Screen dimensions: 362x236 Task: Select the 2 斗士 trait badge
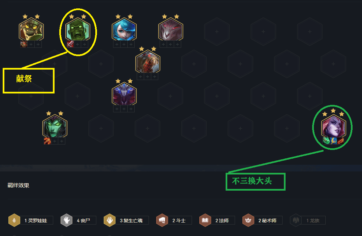pyautogui.click(x=174, y=220)
